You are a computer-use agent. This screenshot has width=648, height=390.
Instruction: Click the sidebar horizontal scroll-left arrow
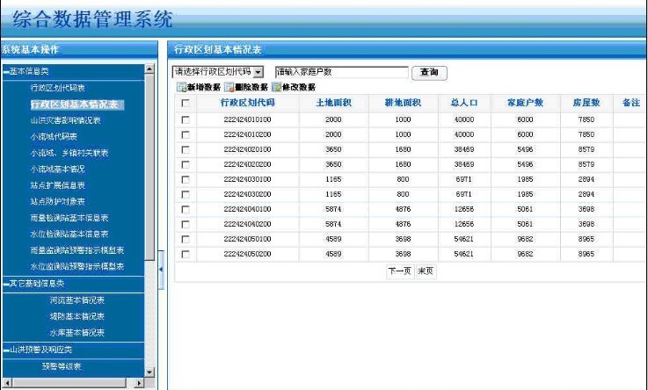[7, 383]
